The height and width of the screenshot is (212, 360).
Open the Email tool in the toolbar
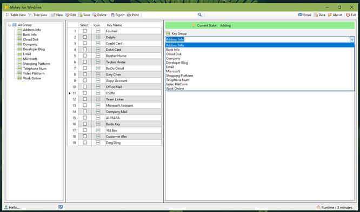point(300,15)
